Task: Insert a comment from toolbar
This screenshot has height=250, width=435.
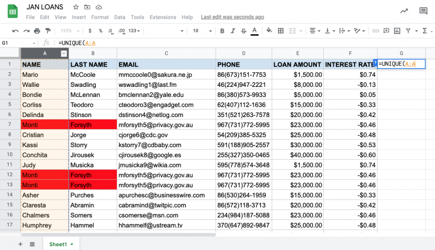Action: (x=386, y=31)
